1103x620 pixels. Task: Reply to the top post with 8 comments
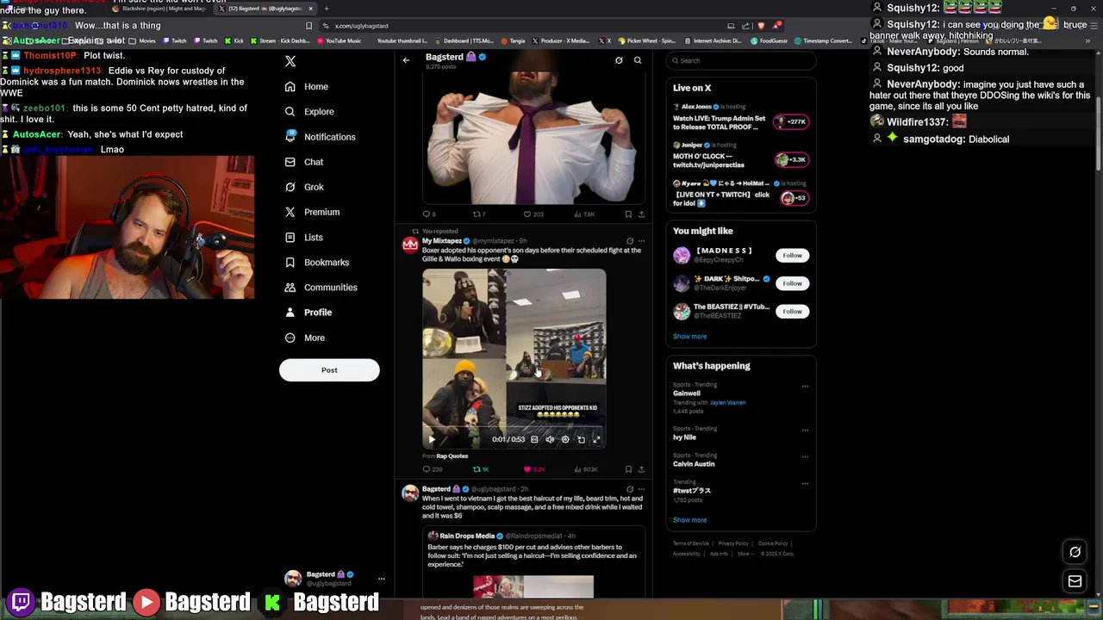point(428,214)
